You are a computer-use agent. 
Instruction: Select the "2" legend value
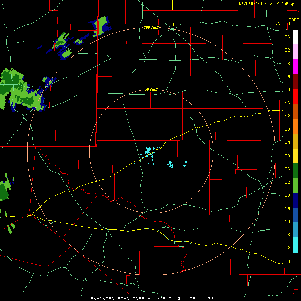[x=288, y=248]
